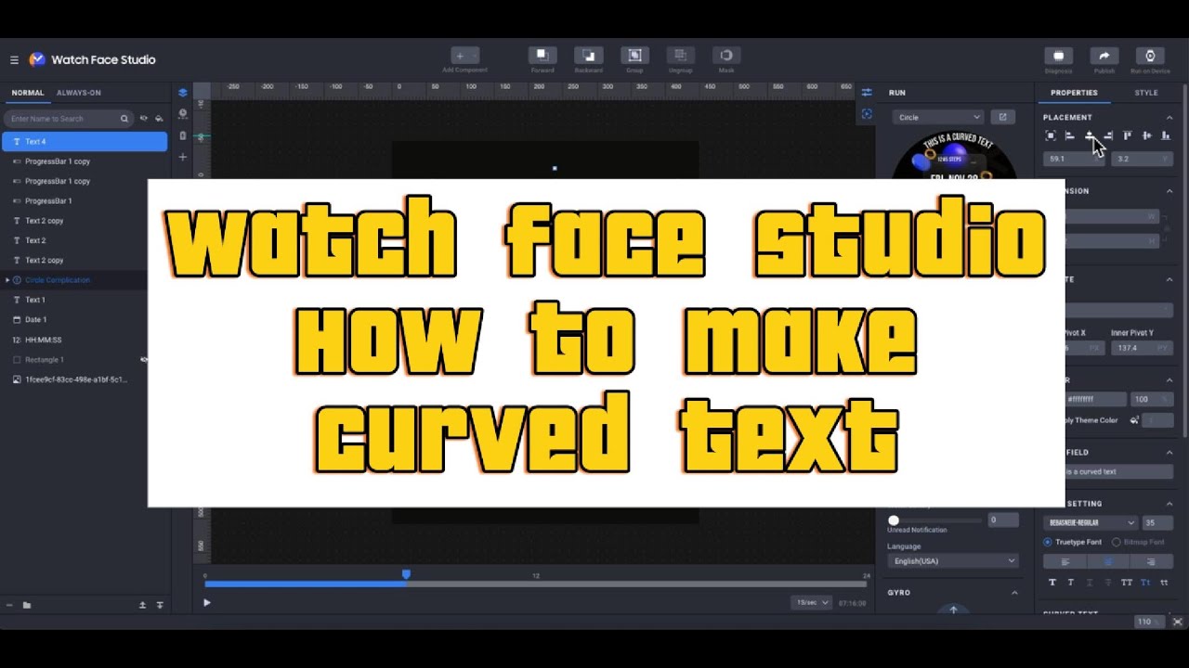The image size is (1189, 668).
Task: Click the timeline play button
Action: [206, 603]
